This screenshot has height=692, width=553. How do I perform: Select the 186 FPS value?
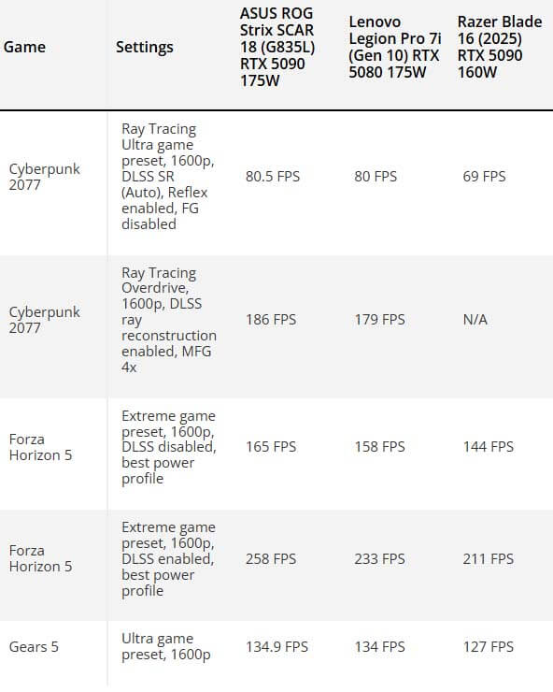[x=271, y=320]
